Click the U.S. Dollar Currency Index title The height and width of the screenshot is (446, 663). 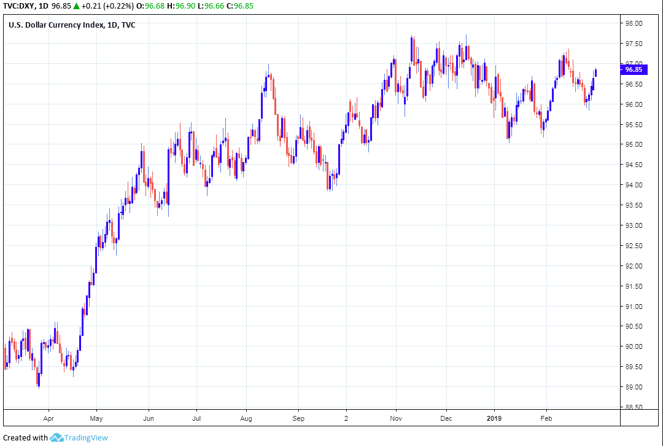tap(55, 25)
